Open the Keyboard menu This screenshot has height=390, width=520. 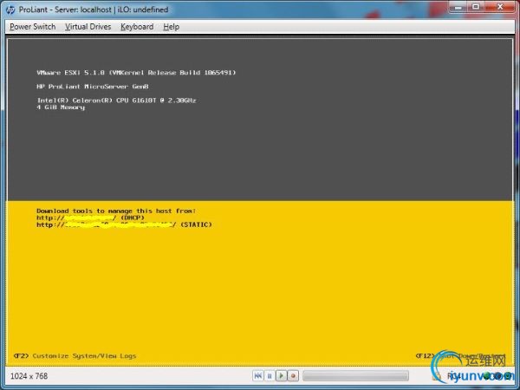click(137, 27)
